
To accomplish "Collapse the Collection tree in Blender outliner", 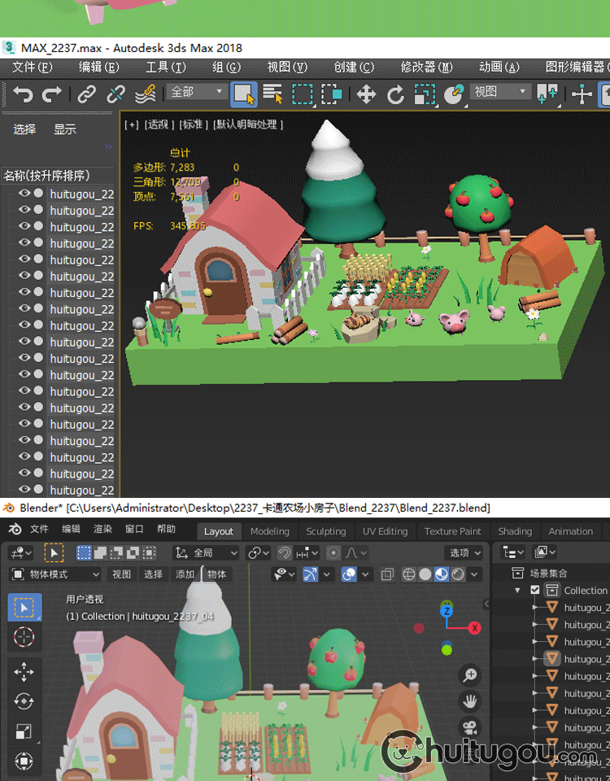I will (x=517, y=591).
